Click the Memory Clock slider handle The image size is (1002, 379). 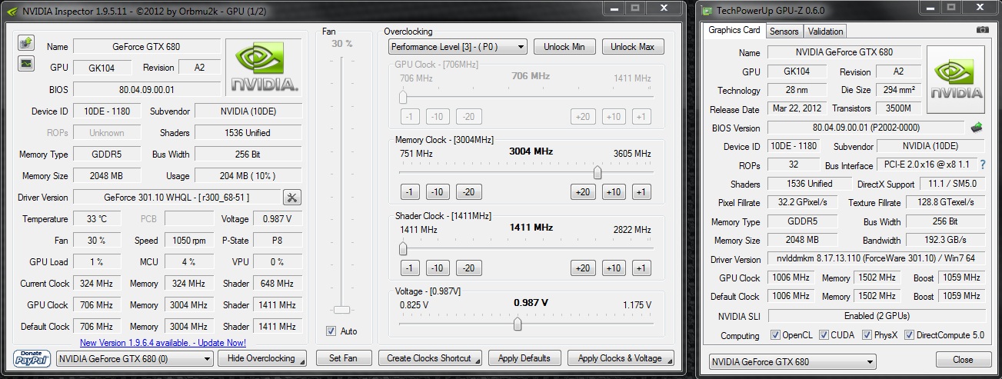pyautogui.click(x=598, y=172)
